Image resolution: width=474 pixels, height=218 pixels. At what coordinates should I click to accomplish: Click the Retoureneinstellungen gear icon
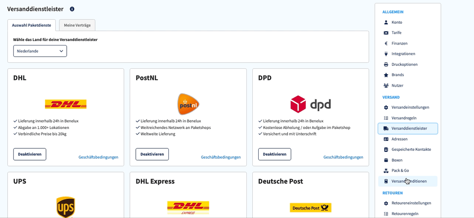[386, 203]
